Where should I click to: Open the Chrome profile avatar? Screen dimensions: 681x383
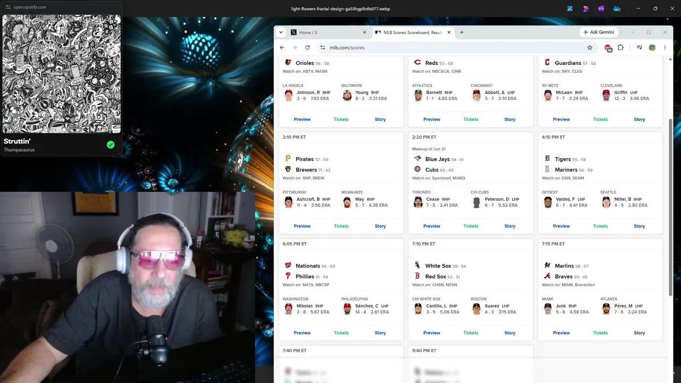652,47
